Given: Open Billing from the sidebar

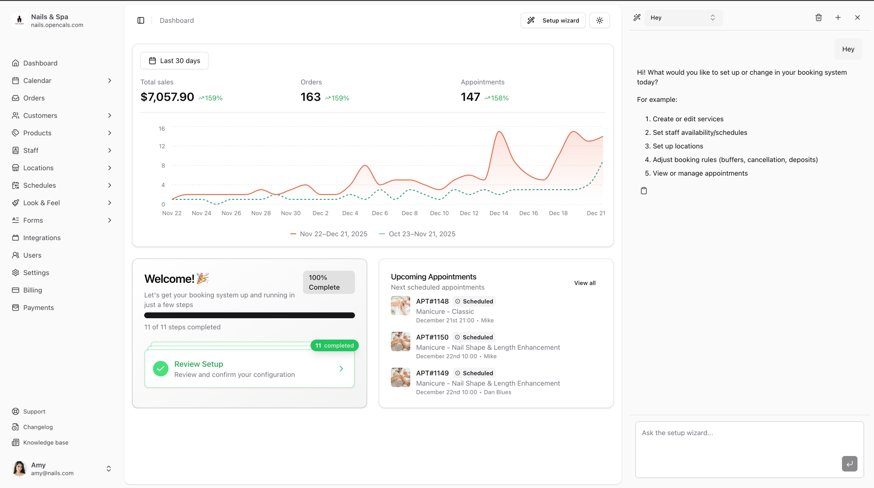Looking at the screenshot, I should tap(33, 290).
